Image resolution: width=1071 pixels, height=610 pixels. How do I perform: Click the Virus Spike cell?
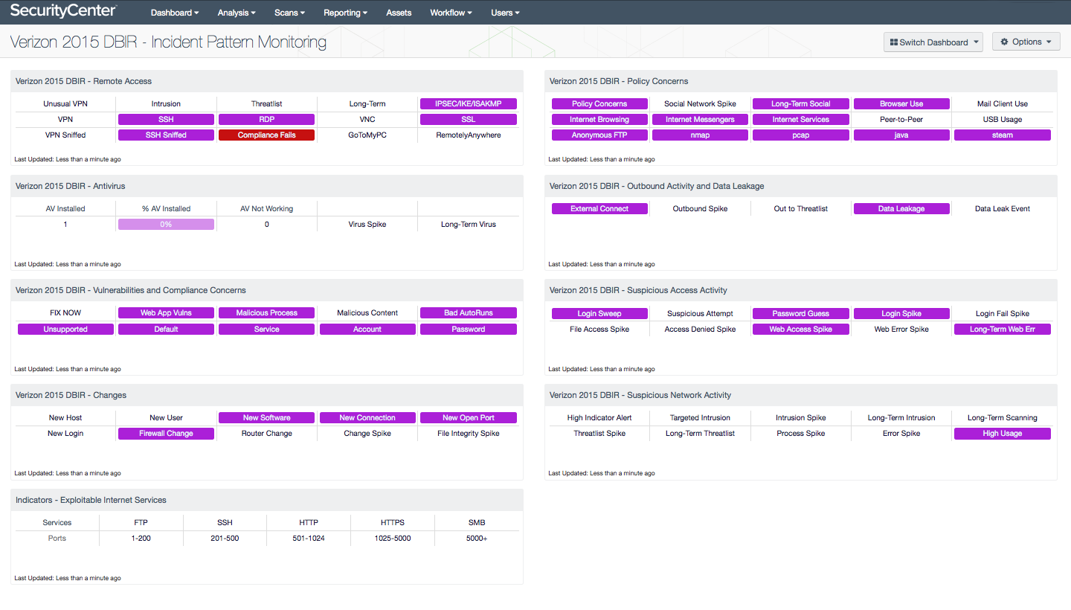tap(367, 225)
